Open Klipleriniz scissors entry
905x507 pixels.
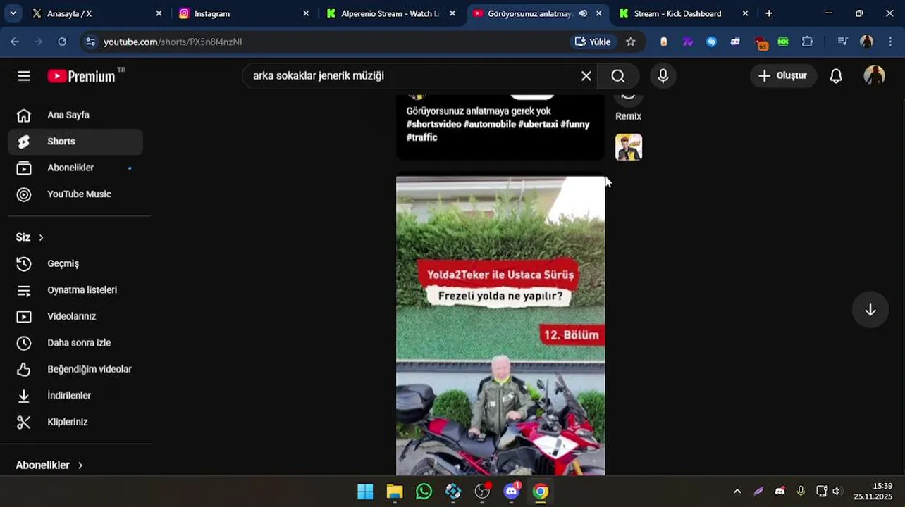click(x=75, y=422)
